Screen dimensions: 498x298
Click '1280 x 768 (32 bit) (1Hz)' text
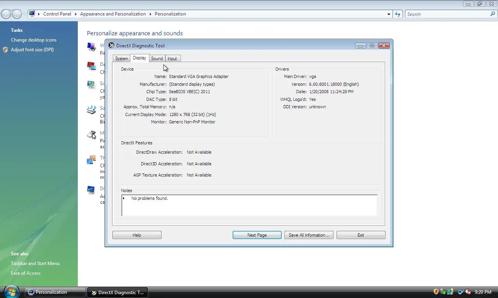[x=193, y=114]
